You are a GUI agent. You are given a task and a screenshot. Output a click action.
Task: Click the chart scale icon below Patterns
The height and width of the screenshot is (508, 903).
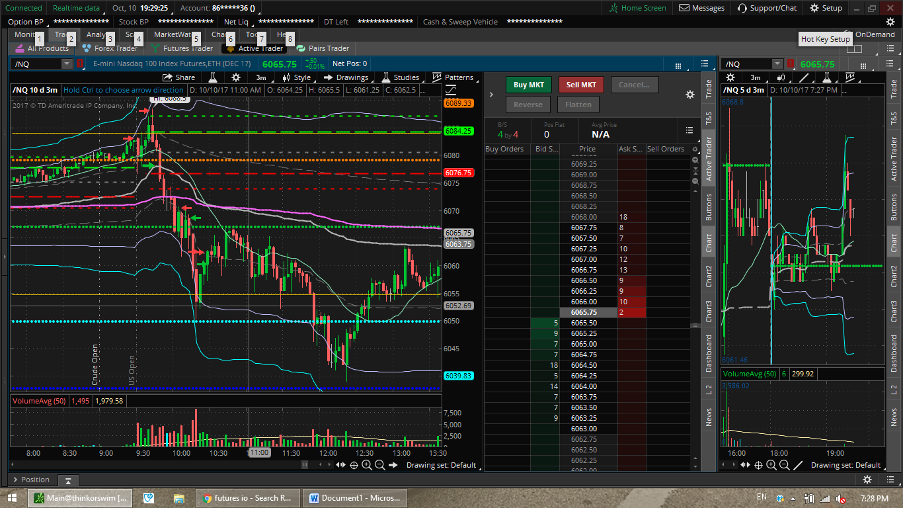coord(451,90)
